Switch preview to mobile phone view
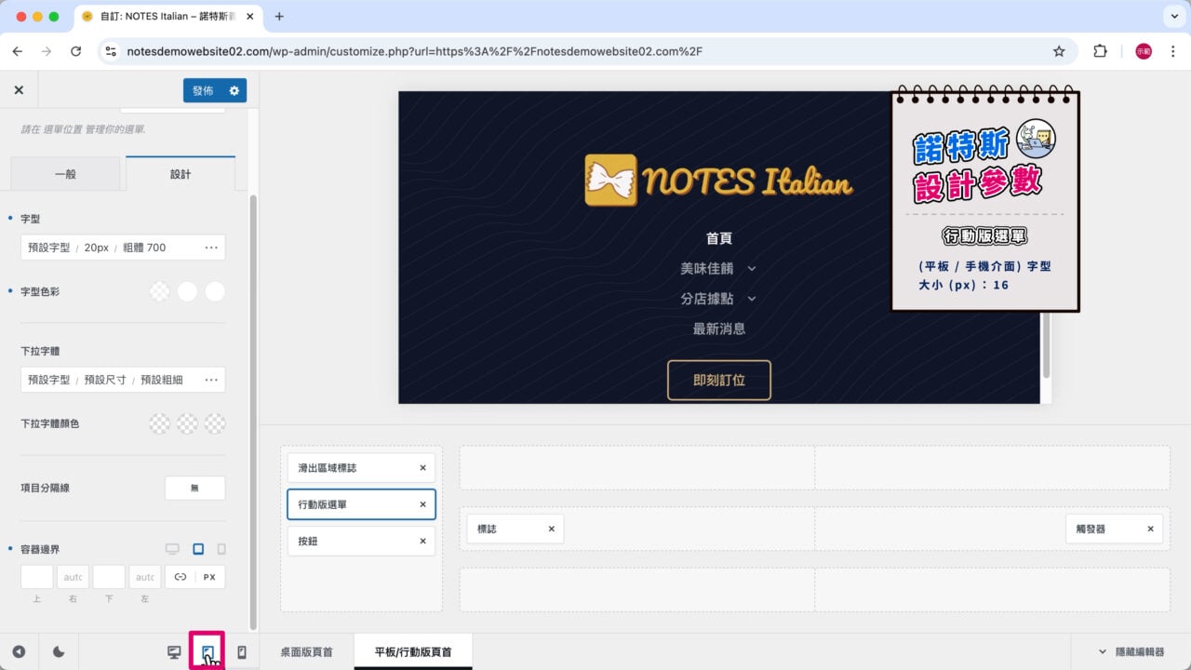The height and width of the screenshot is (670, 1191). coord(241,651)
